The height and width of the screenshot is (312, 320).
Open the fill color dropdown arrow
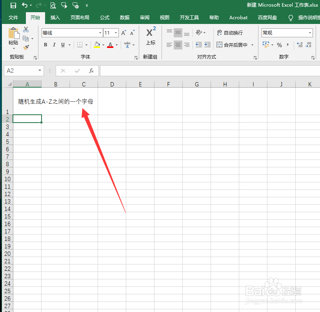[103, 45]
